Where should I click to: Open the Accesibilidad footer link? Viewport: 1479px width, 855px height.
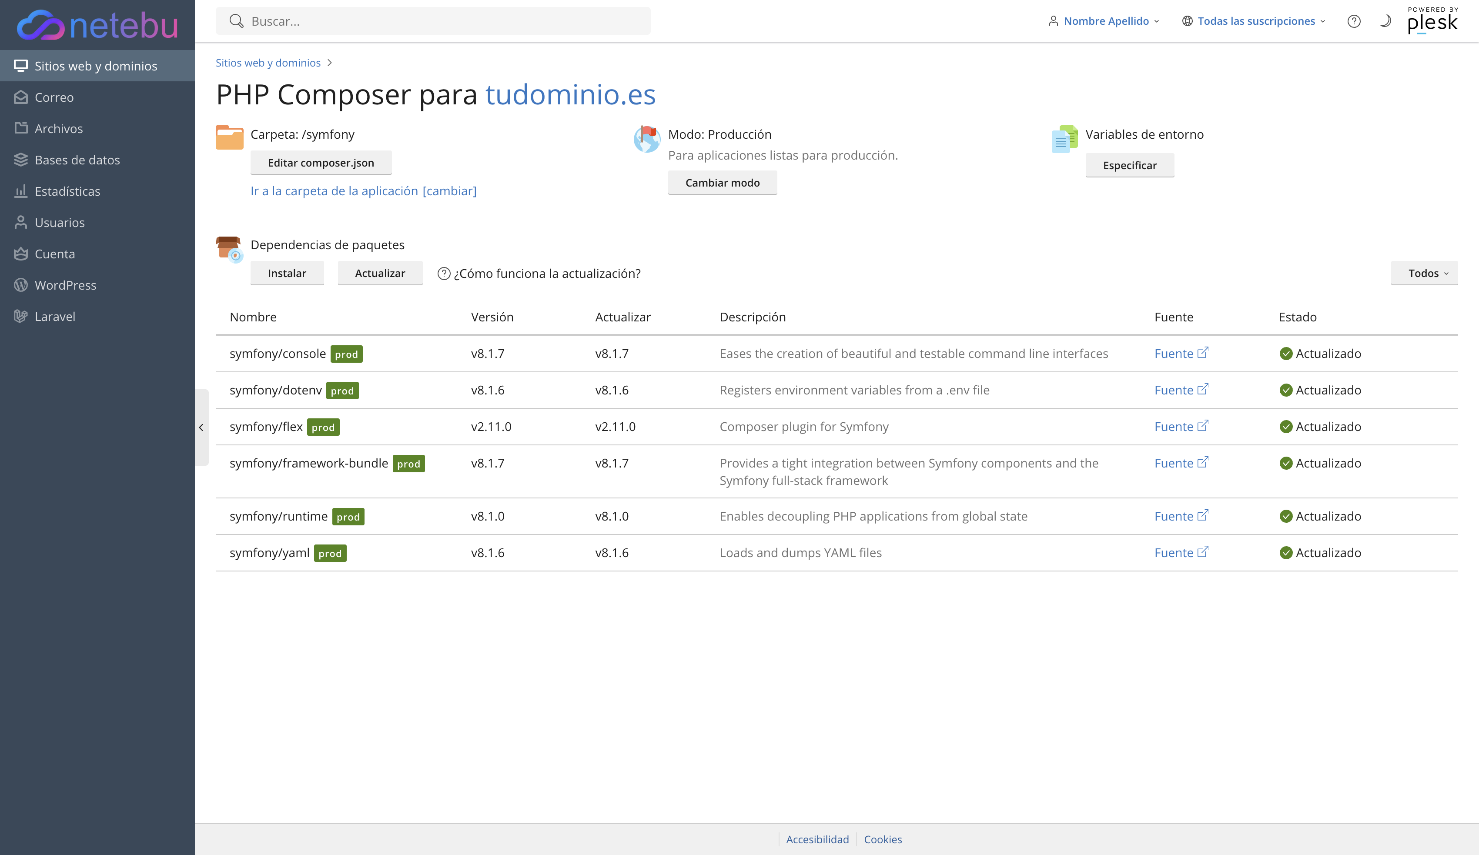click(x=817, y=839)
